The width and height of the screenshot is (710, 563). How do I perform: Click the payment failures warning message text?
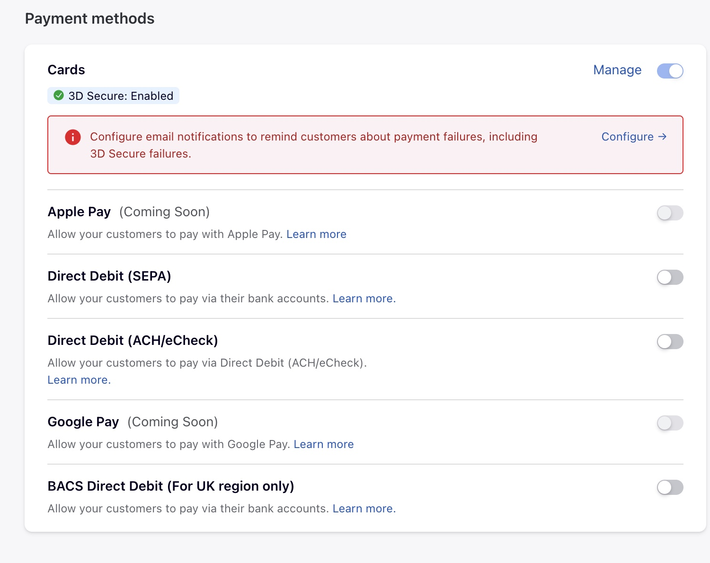click(313, 145)
